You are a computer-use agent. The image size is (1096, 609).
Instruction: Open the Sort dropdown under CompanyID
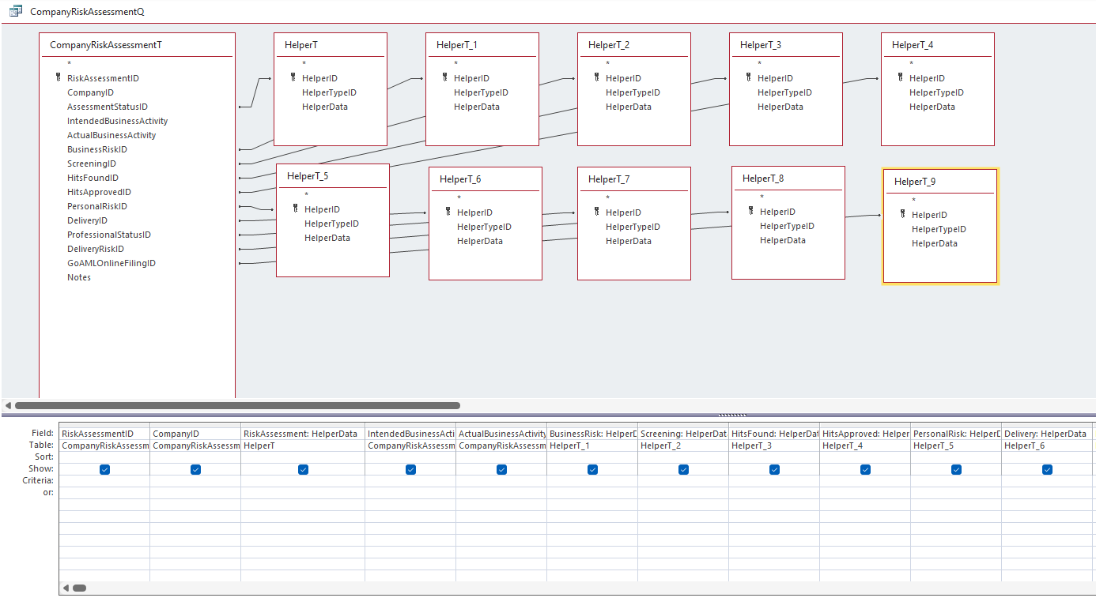[x=195, y=457]
